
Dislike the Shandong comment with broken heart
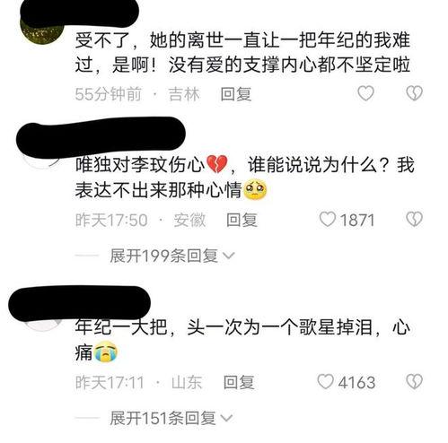415,382
